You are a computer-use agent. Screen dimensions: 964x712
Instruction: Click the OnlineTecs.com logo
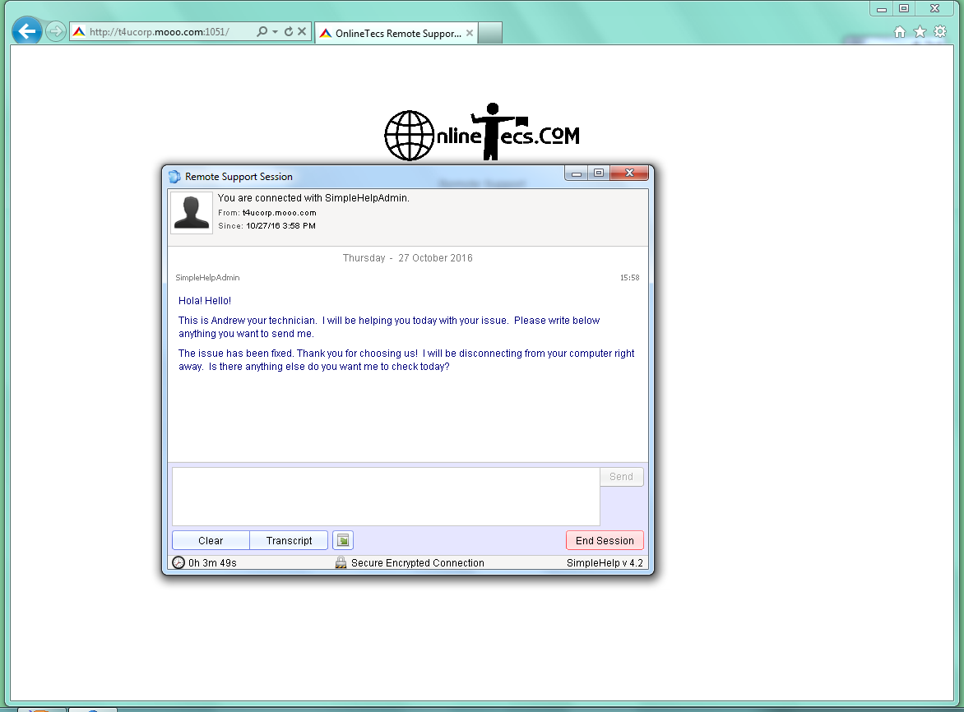(482, 132)
